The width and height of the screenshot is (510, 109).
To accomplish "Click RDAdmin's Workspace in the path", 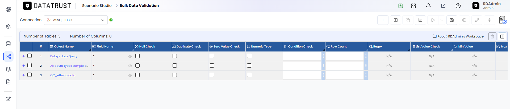I will tap(466, 36).
